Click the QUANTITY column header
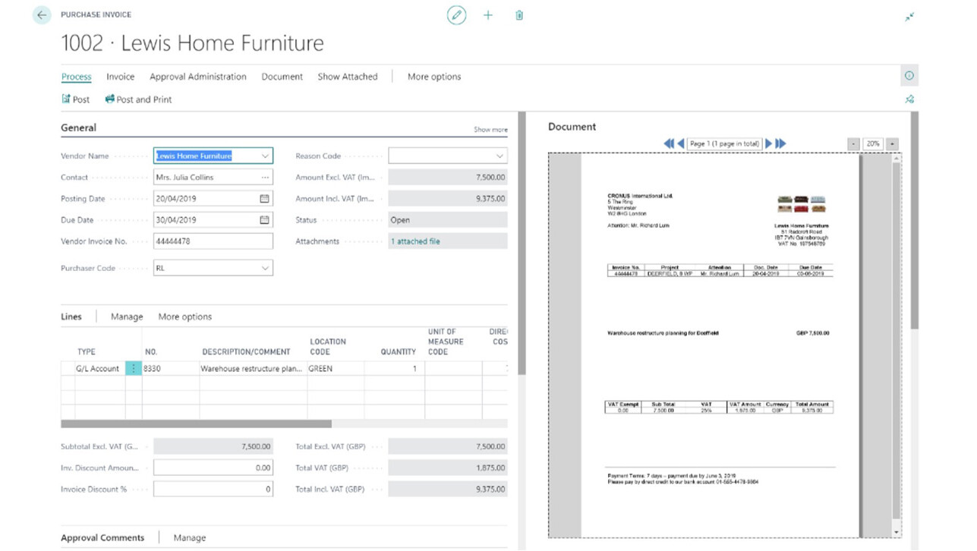This screenshot has width=977, height=551. 399,352
